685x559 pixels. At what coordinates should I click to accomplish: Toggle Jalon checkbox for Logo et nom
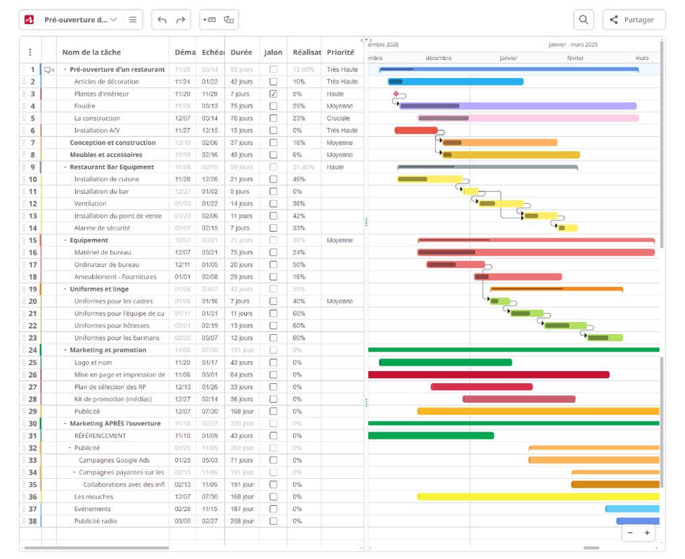tap(274, 362)
